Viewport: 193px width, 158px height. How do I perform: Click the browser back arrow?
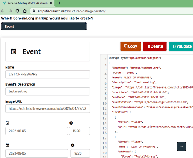[3, 11]
